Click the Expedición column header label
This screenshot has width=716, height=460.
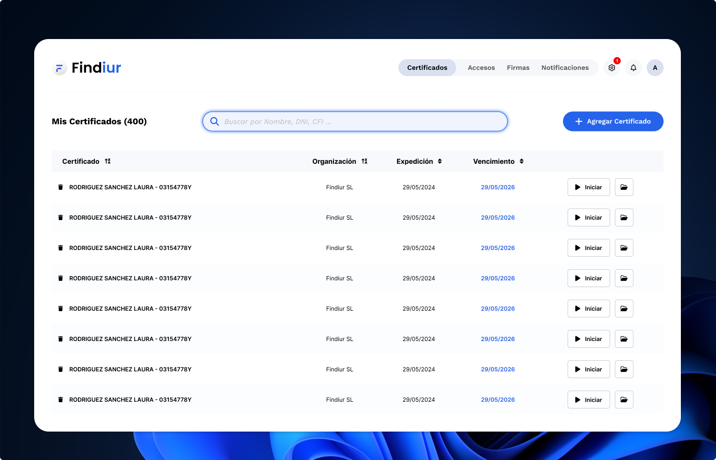click(415, 161)
